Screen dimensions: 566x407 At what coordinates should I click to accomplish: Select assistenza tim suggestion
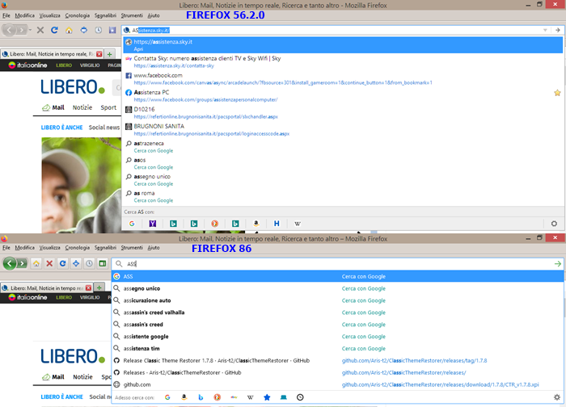[337, 349]
